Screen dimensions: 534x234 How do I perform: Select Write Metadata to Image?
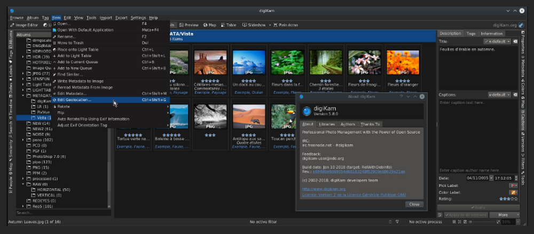[x=111, y=81]
